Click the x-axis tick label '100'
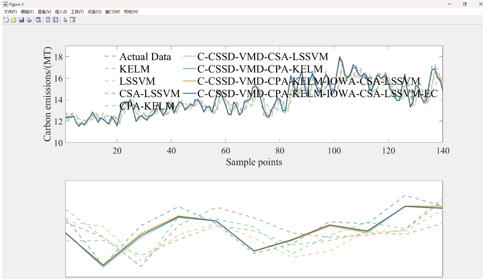Image resolution: width=483 pixels, height=279 pixels. point(334,151)
